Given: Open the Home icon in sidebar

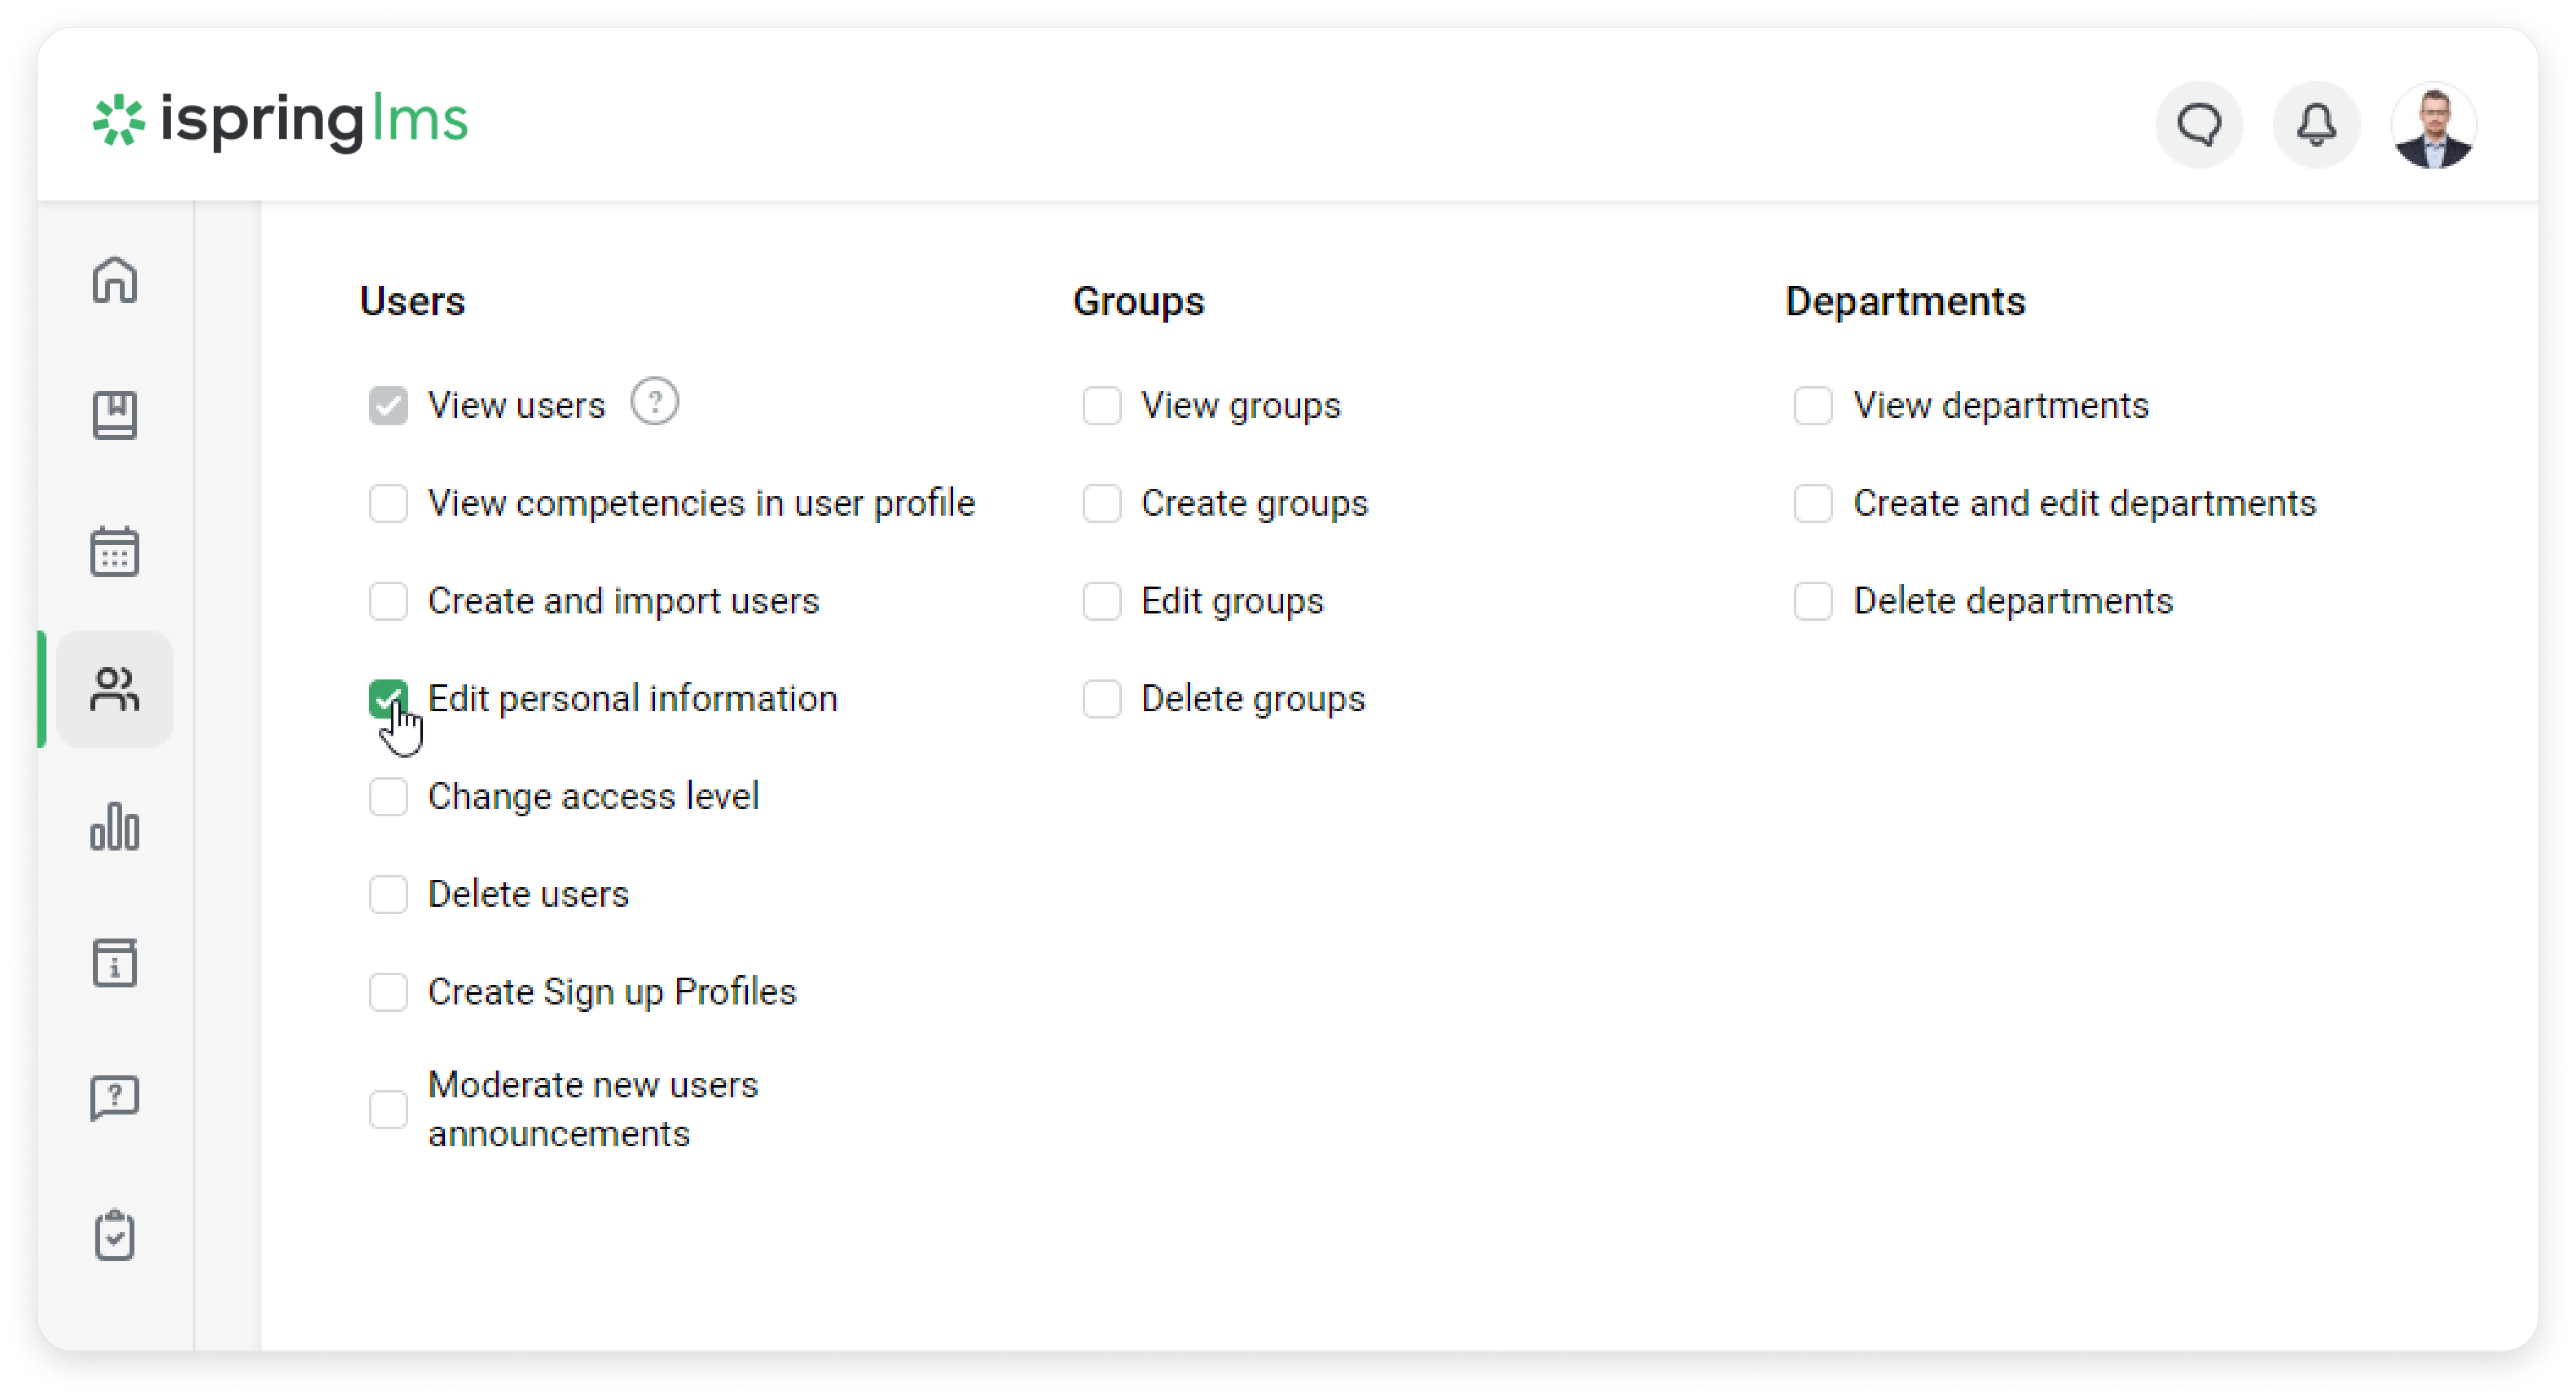Looking at the screenshot, I should click(x=115, y=280).
